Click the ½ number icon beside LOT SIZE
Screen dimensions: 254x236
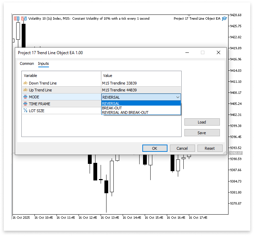pyautogui.click(x=25, y=110)
